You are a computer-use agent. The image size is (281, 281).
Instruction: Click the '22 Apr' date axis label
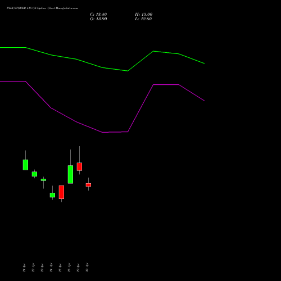[x=33, y=268]
